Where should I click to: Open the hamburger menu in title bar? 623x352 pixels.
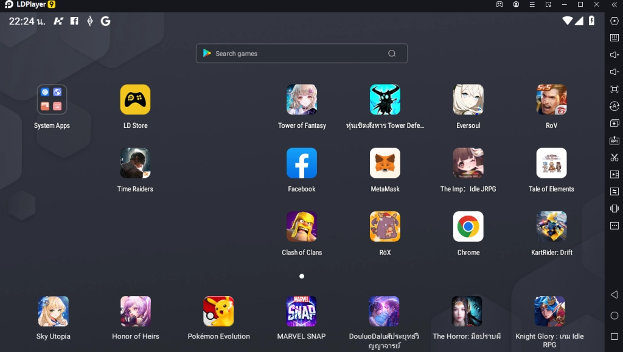point(532,4)
